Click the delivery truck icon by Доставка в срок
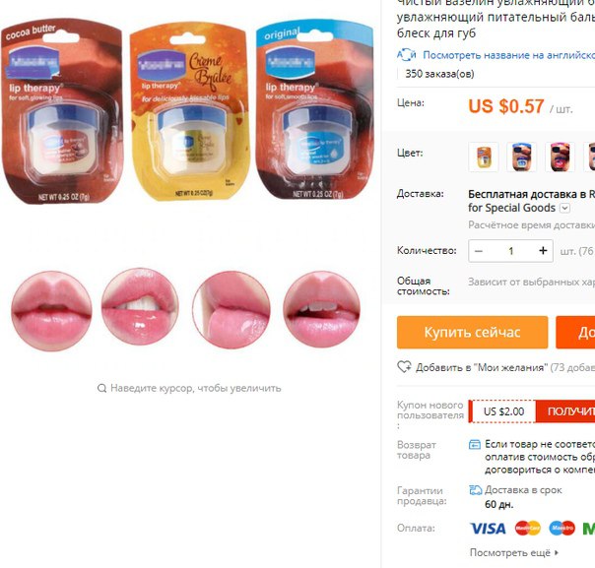Screen dimensions: 595x568 pyautogui.click(x=476, y=490)
